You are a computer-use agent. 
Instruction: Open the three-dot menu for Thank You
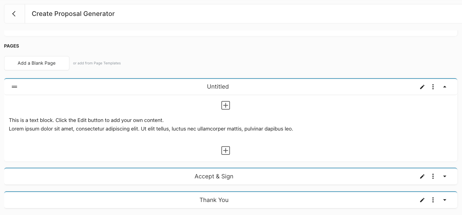(x=433, y=200)
